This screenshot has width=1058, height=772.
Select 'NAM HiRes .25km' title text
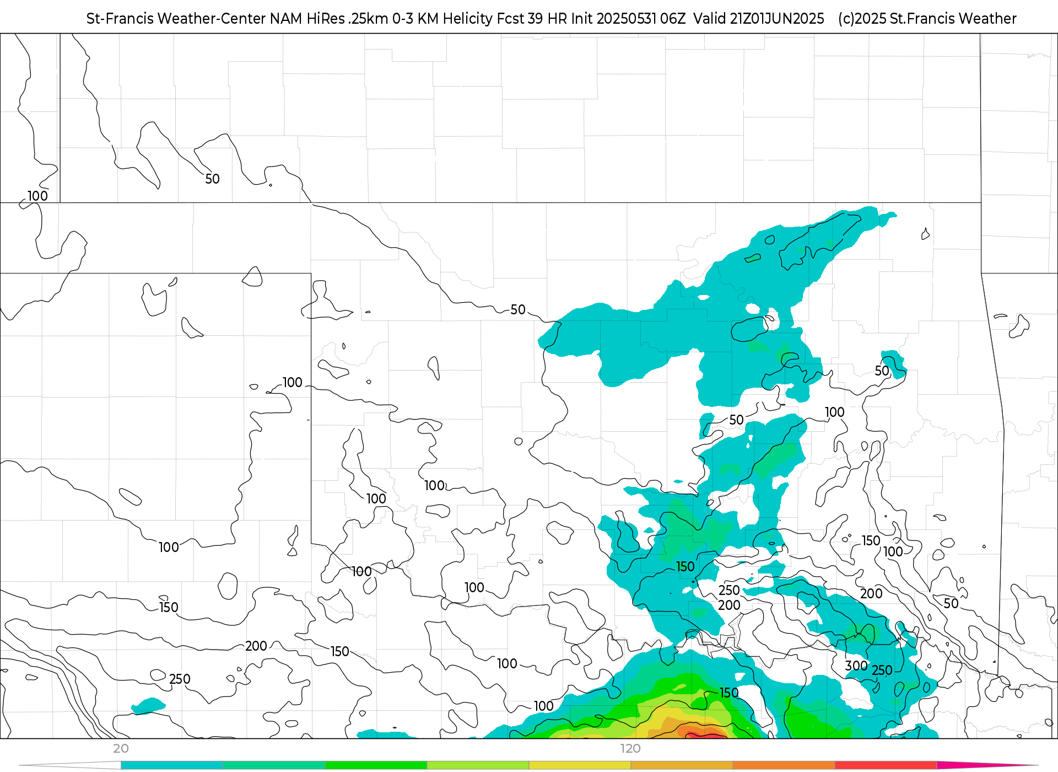[x=329, y=19]
